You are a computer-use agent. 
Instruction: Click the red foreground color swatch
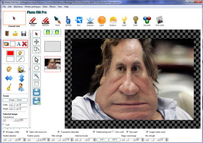coord(11,53)
